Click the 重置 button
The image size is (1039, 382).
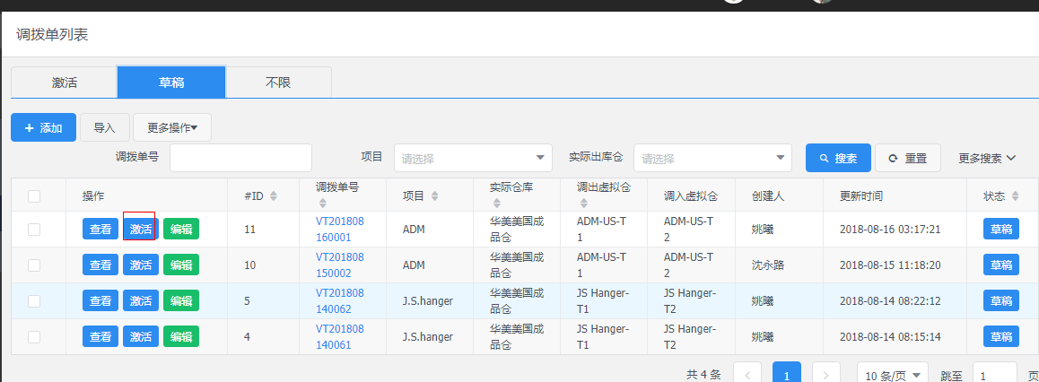(908, 158)
